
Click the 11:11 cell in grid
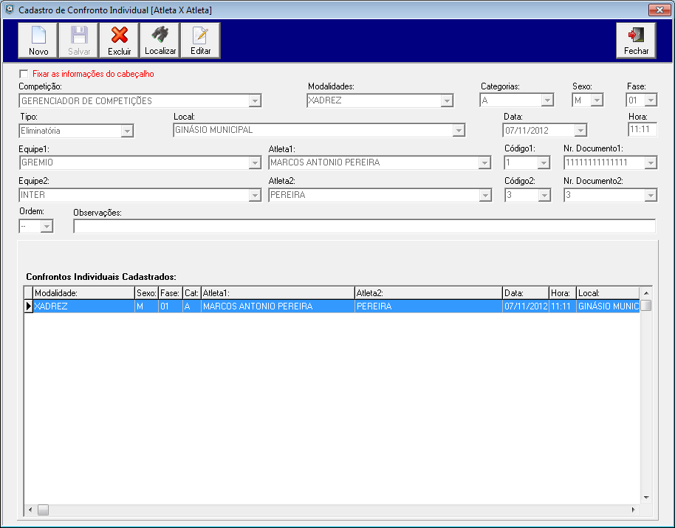pyautogui.click(x=563, y=306)
